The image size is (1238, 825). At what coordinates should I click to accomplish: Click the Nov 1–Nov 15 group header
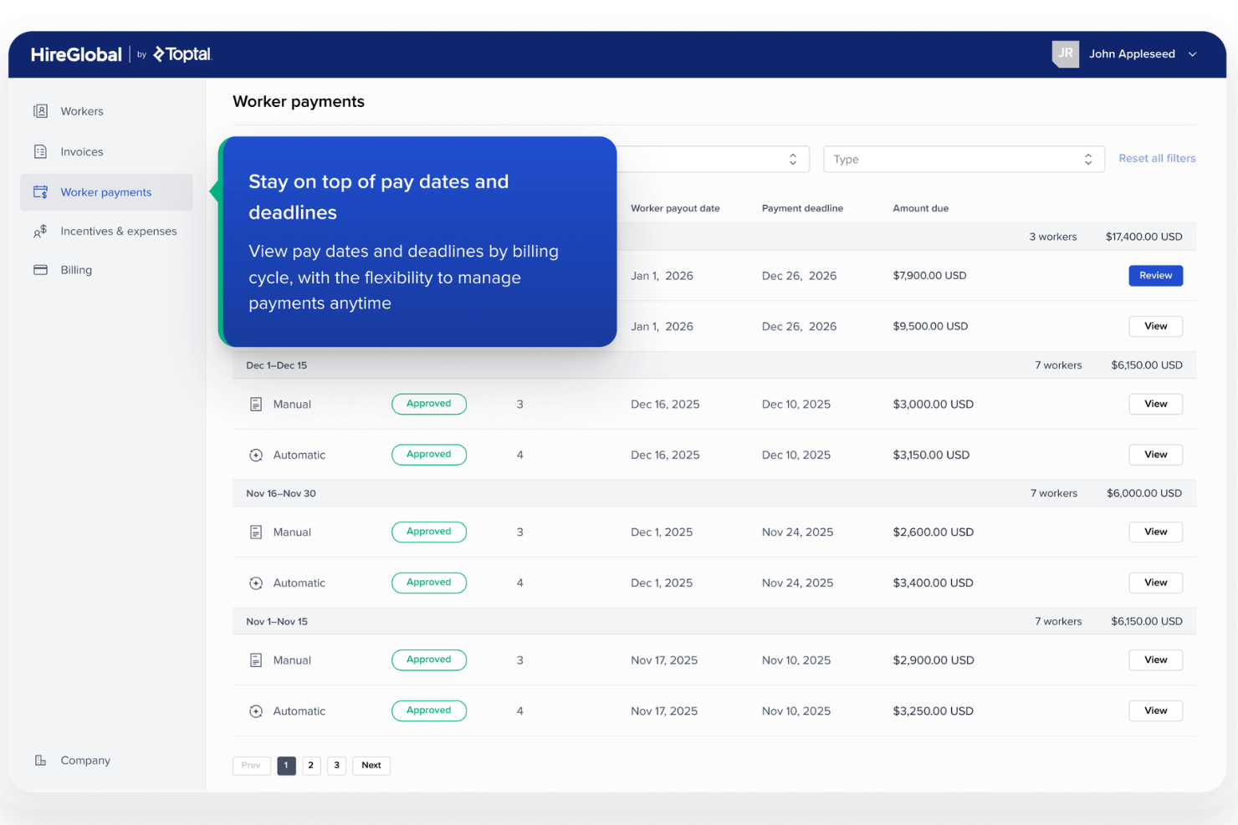pyautogui.click(x=714, y=621)
